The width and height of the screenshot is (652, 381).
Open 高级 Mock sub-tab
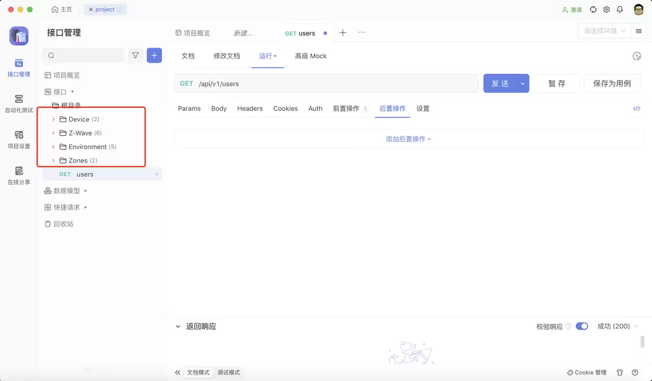click(x=311, y=56)
